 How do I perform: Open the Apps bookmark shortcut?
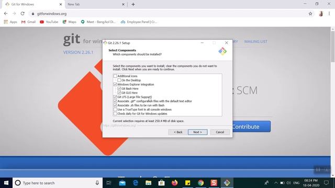(x=10, y=22)
